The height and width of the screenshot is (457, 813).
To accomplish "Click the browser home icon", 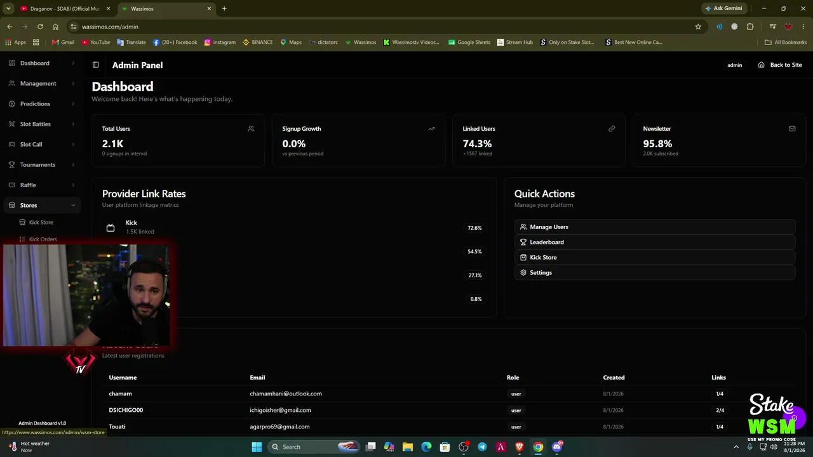I will pyautogui.click(x=55, y=27).
